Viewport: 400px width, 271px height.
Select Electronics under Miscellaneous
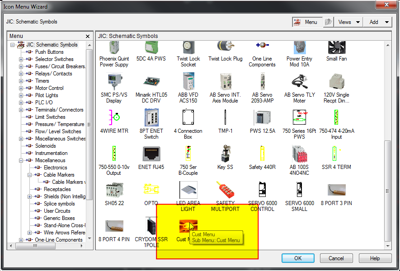pos(55,168)
